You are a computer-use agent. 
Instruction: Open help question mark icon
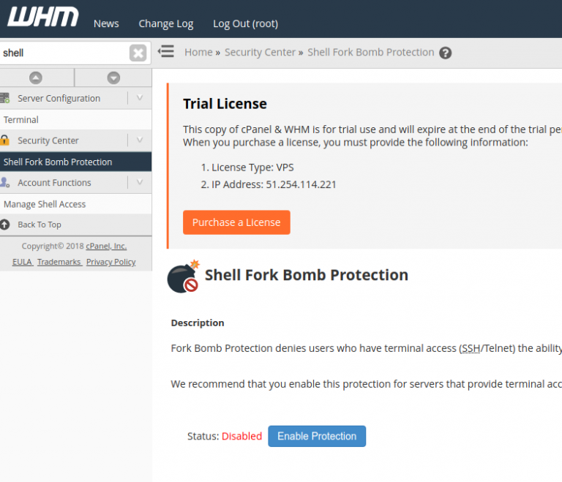(445, 53)
